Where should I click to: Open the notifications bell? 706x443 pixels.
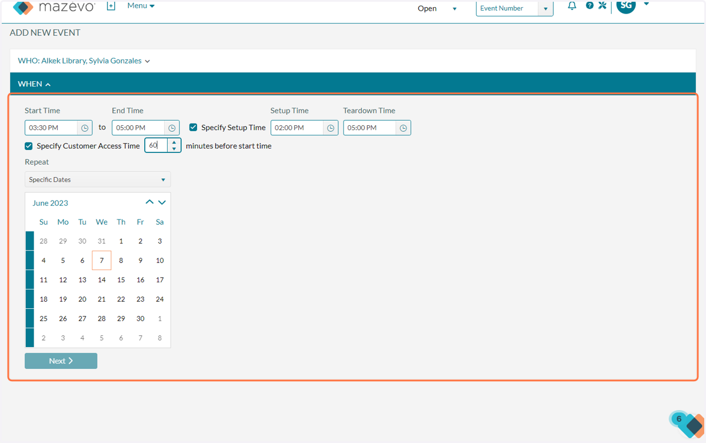coord(572,6)
